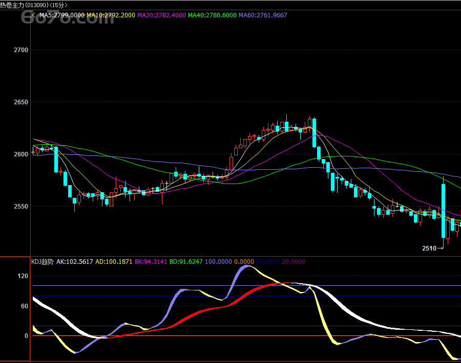Click the 2650 price axis label
The height and width of the screenshot is (363, 461).
tap(21, 102)
